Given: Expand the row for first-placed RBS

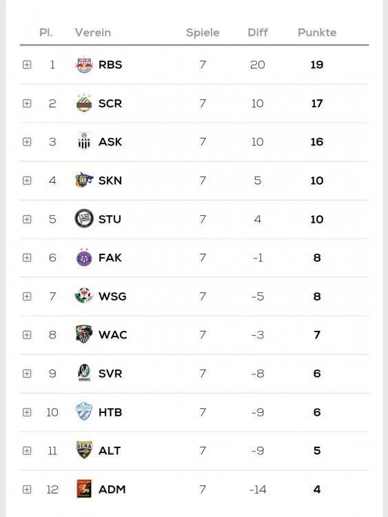Looking at the screenshot, I should [x=27, y=65].
